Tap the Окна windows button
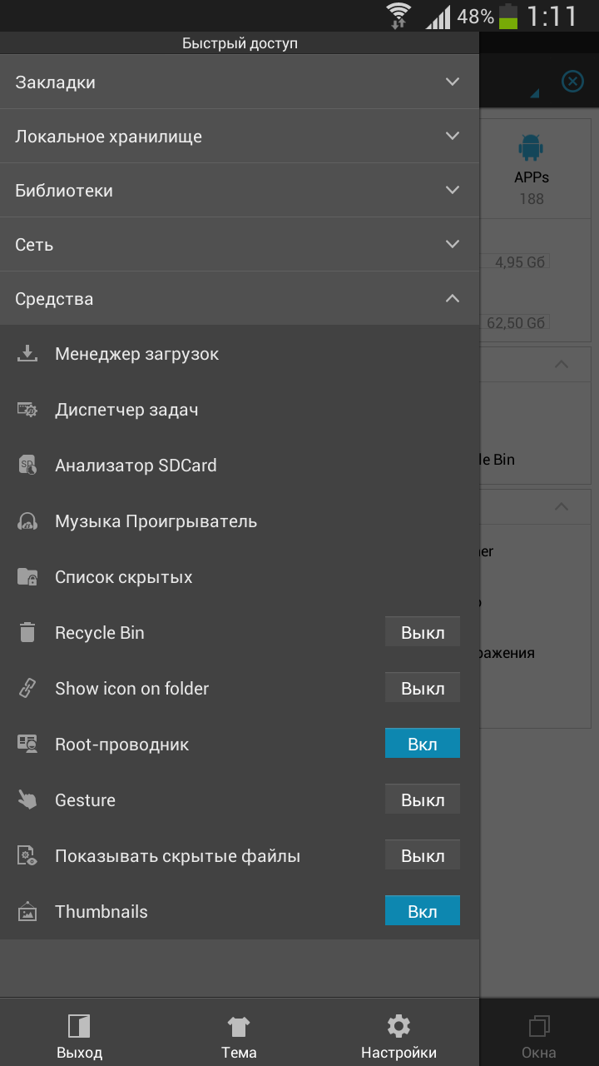 click(x=538, y=1037)
